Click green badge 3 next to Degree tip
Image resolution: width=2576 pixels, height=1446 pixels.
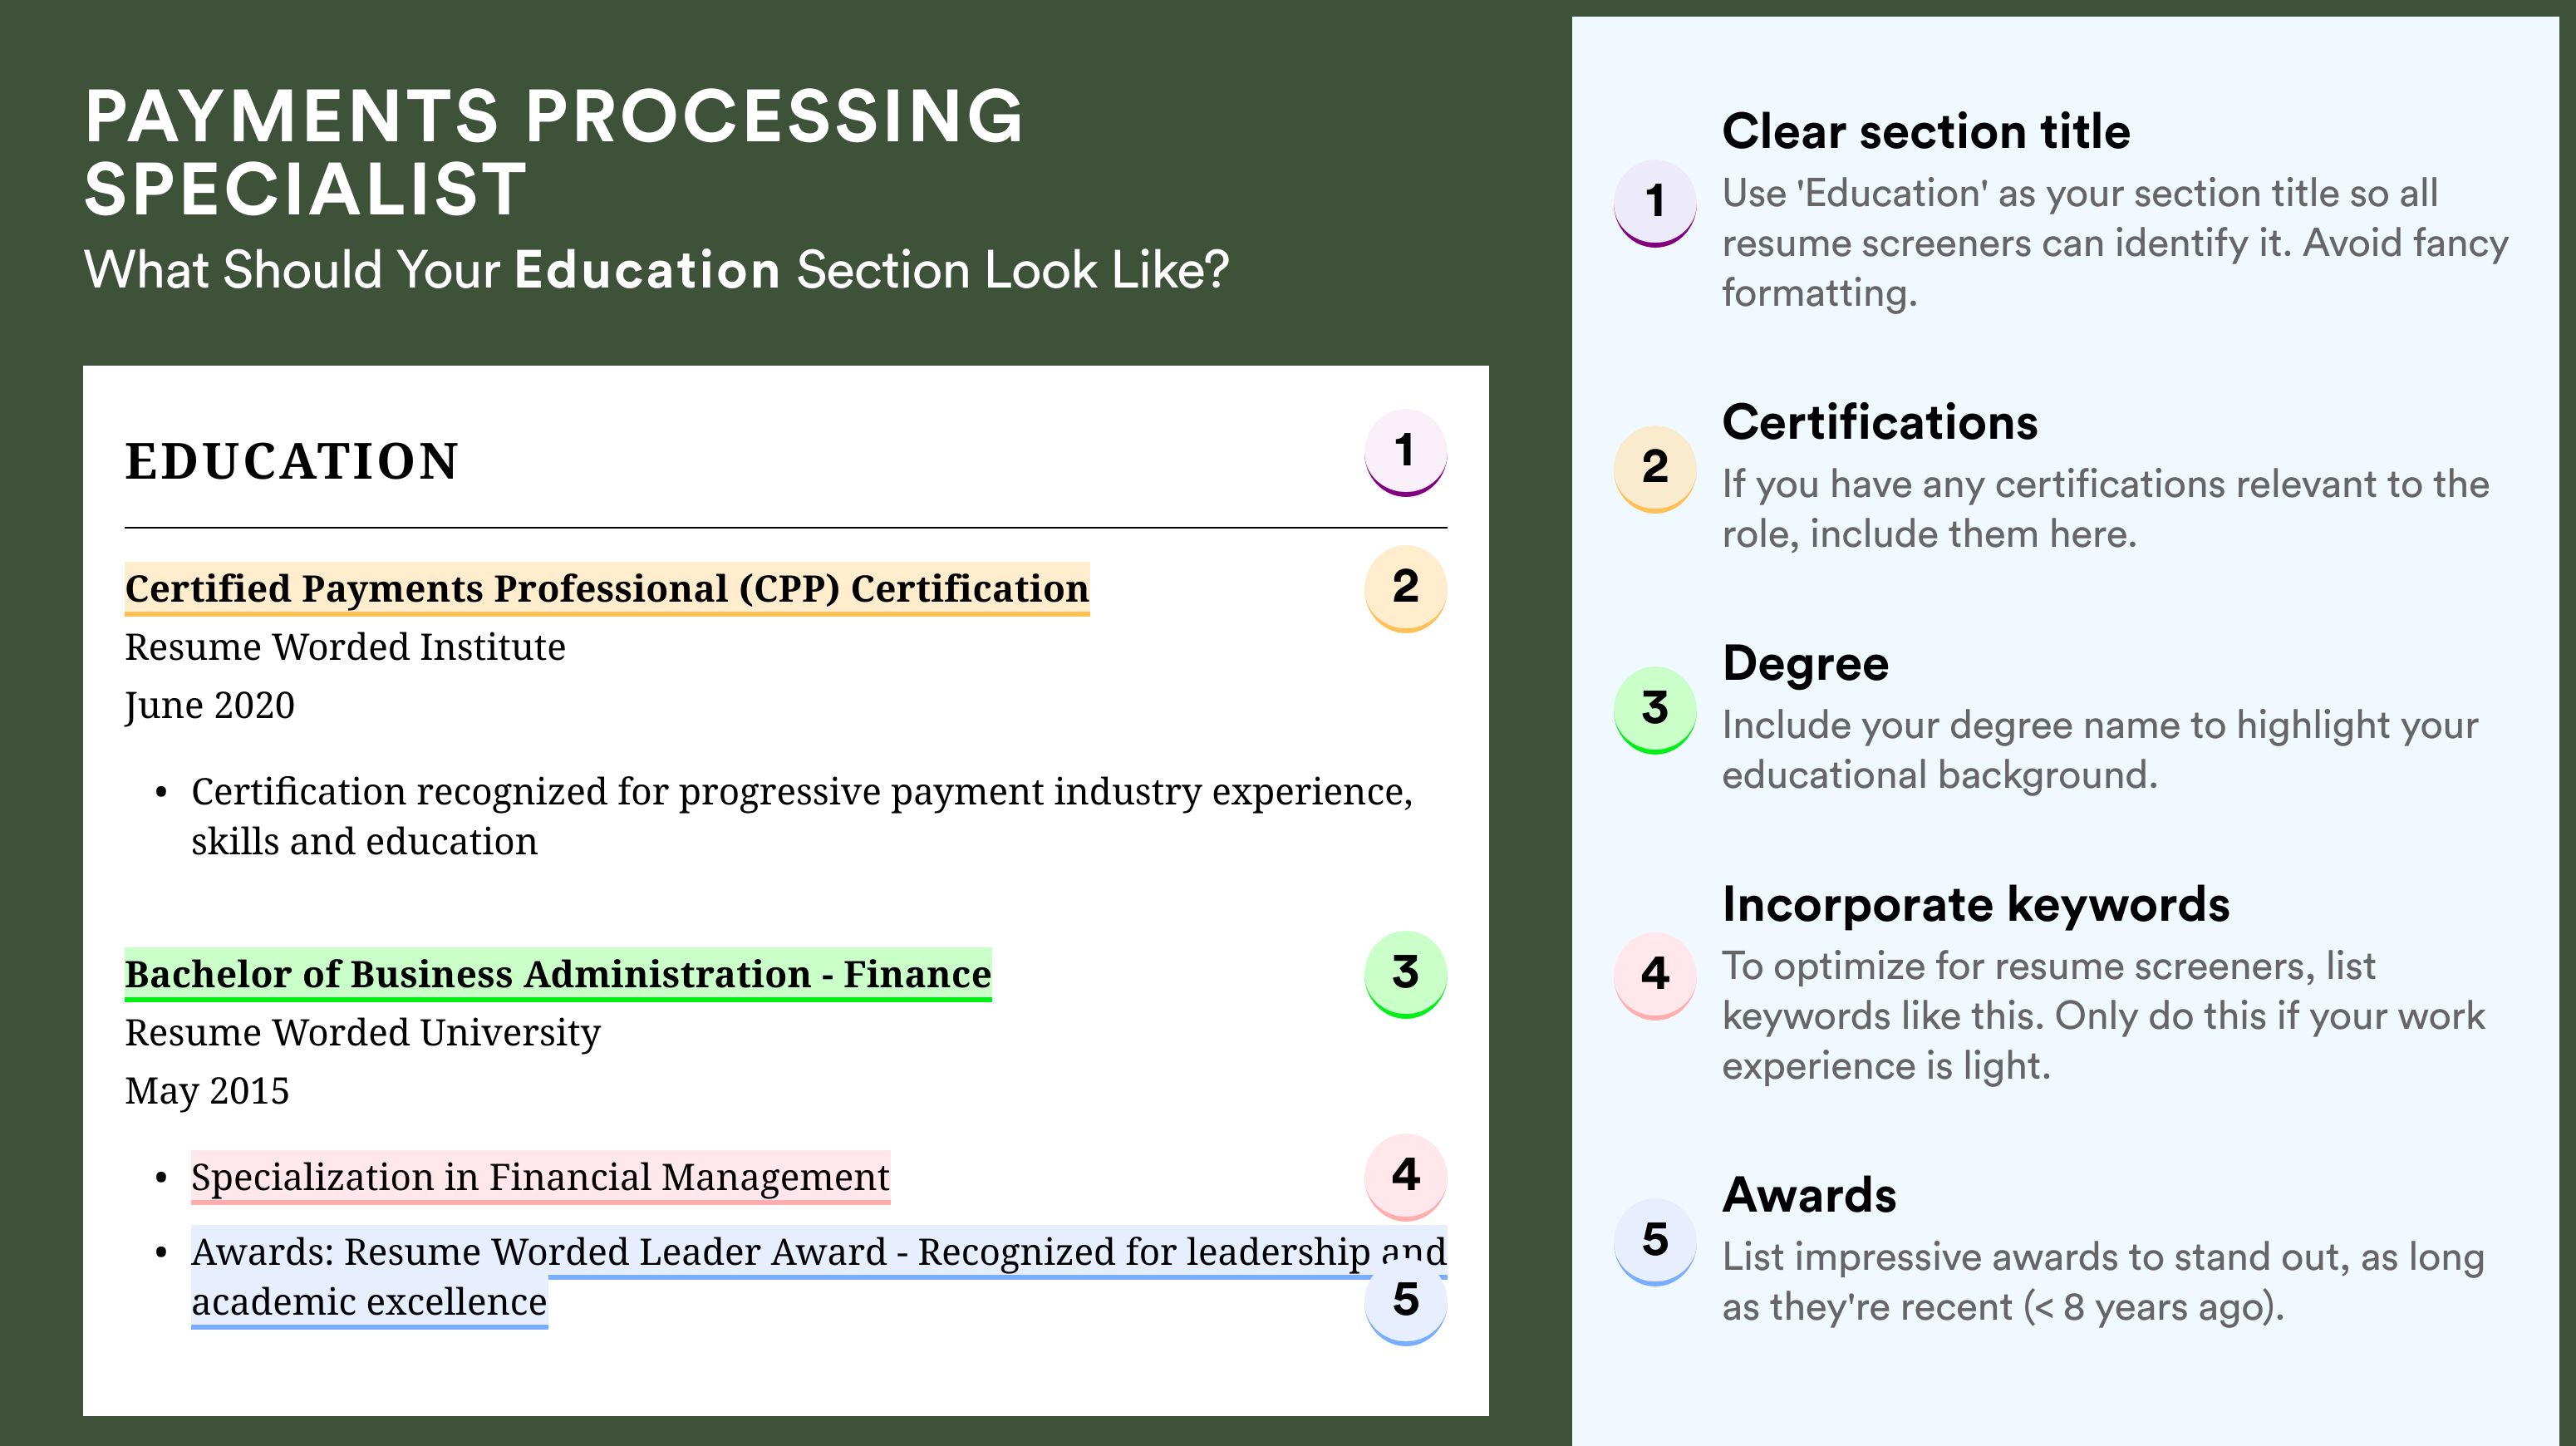click(1655, 710)
